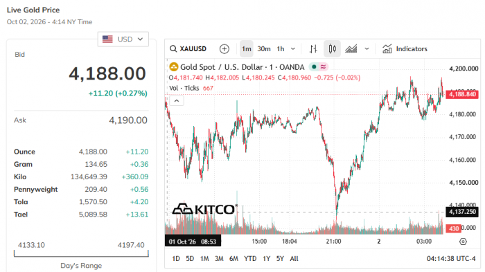Set chart range to 3M
Screen dimensions: 485x272
click(219, 258)
